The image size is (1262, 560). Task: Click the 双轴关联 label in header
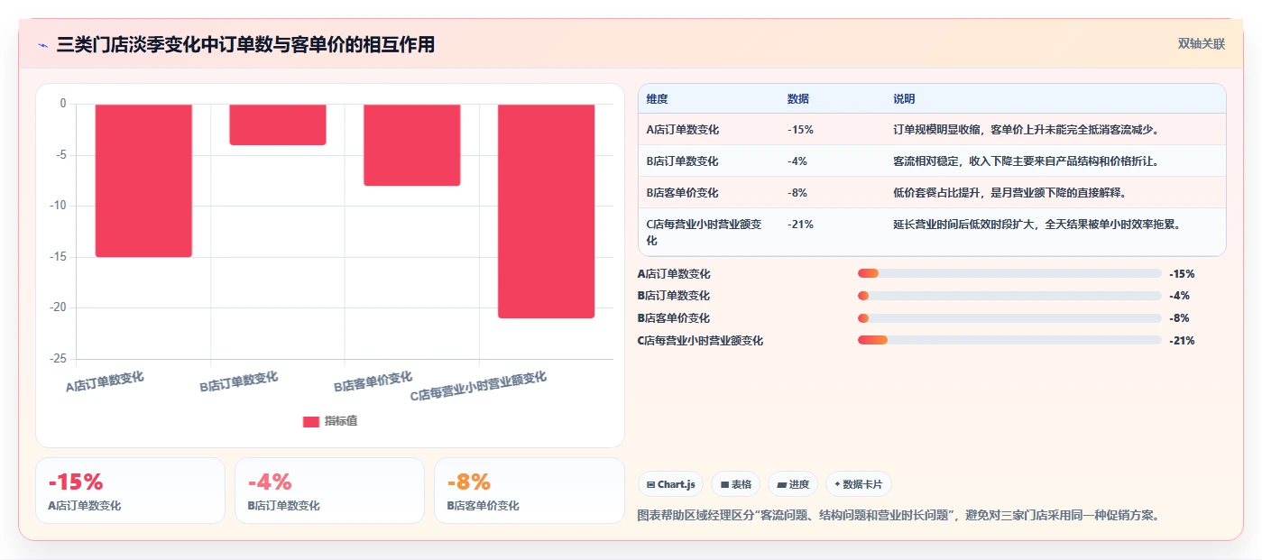1202,43
